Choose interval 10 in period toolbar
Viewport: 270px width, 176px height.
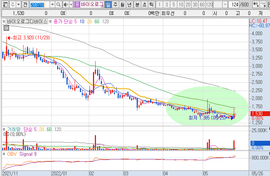click(181, 4)
